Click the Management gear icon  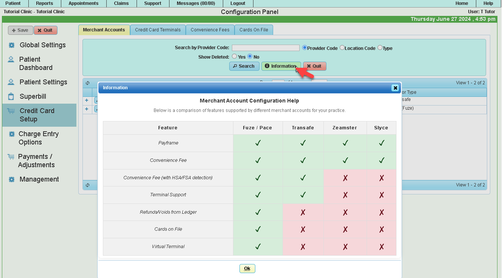[11, 179]
